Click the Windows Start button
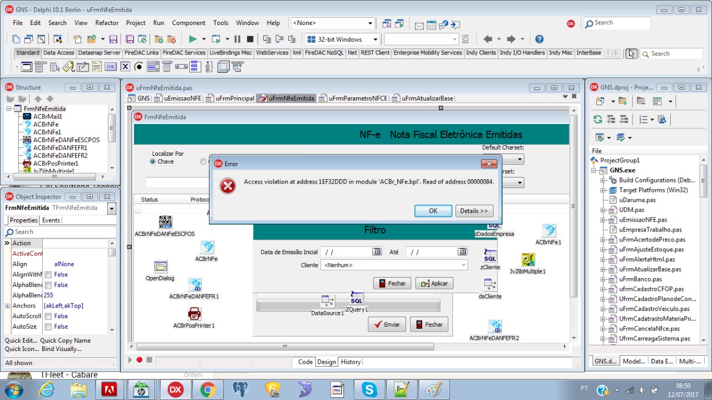 point(13,389)
